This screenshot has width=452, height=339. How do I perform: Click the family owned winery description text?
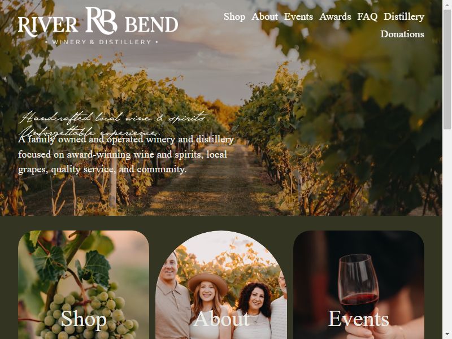click(126, 154)
